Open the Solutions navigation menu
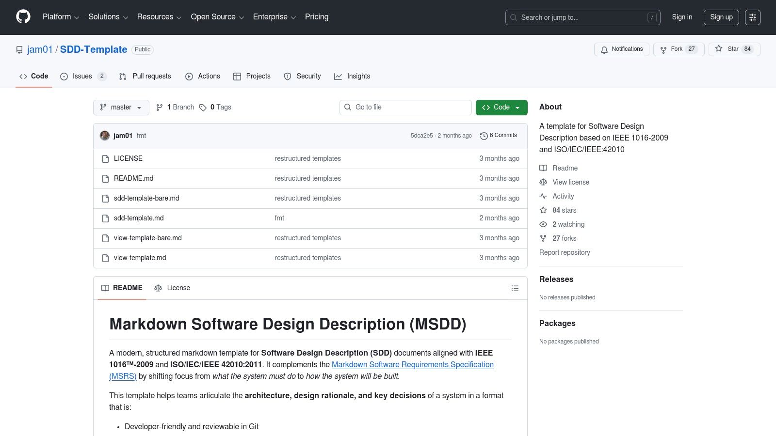776x436 pixels. [108, 17]
